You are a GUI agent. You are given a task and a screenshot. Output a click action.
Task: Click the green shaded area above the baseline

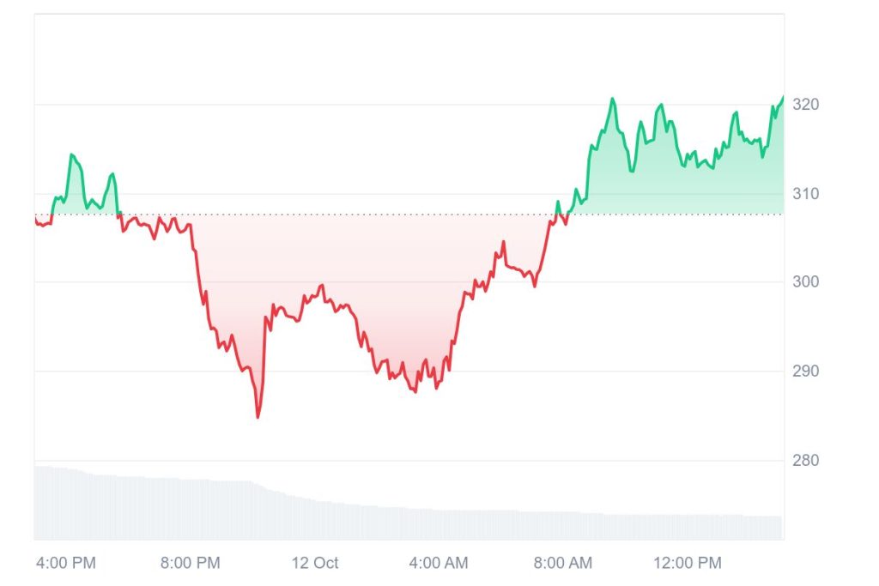click(x=687, y=184)
